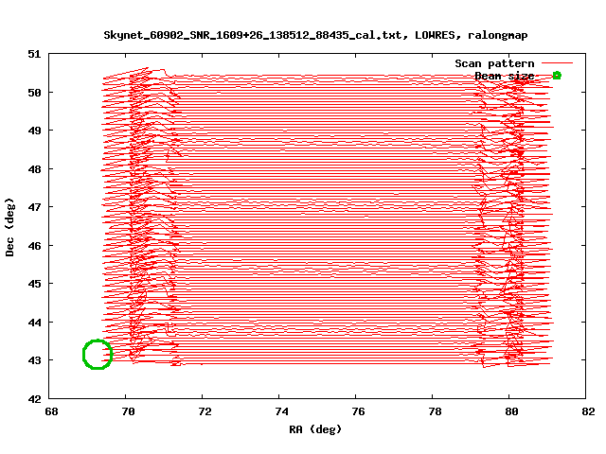Click the x-axis tick label 80
Viewport: 606px width, 454px height.
(511, 411)
